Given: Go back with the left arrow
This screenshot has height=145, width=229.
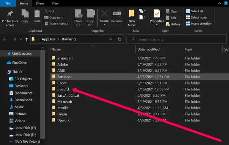Looking at the screenshot, I should pos(5,39).
